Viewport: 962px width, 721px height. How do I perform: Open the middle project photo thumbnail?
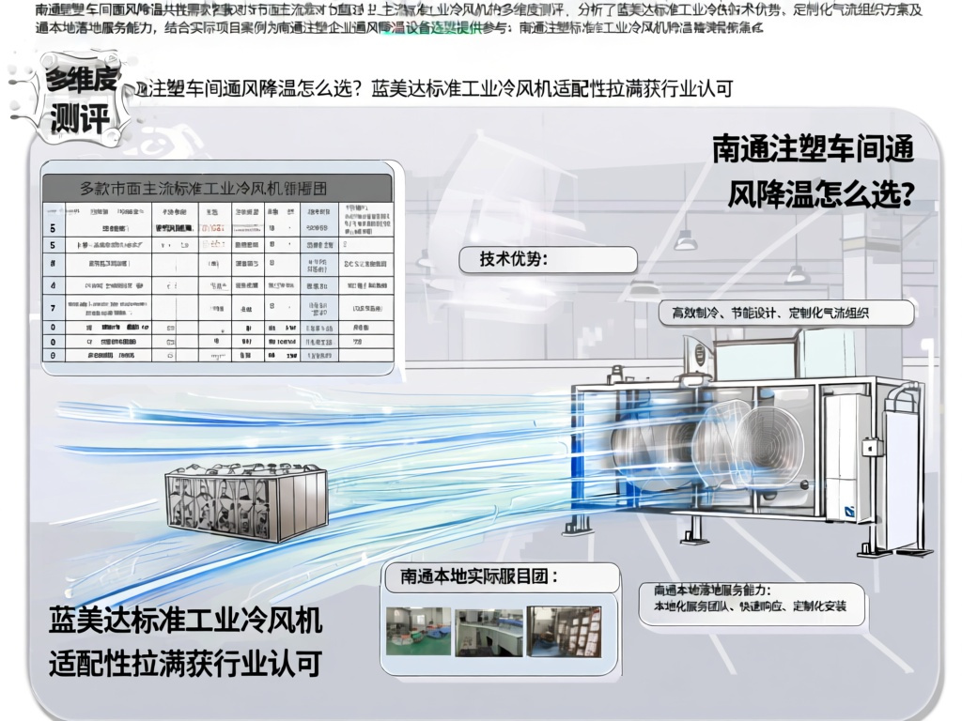489,631
